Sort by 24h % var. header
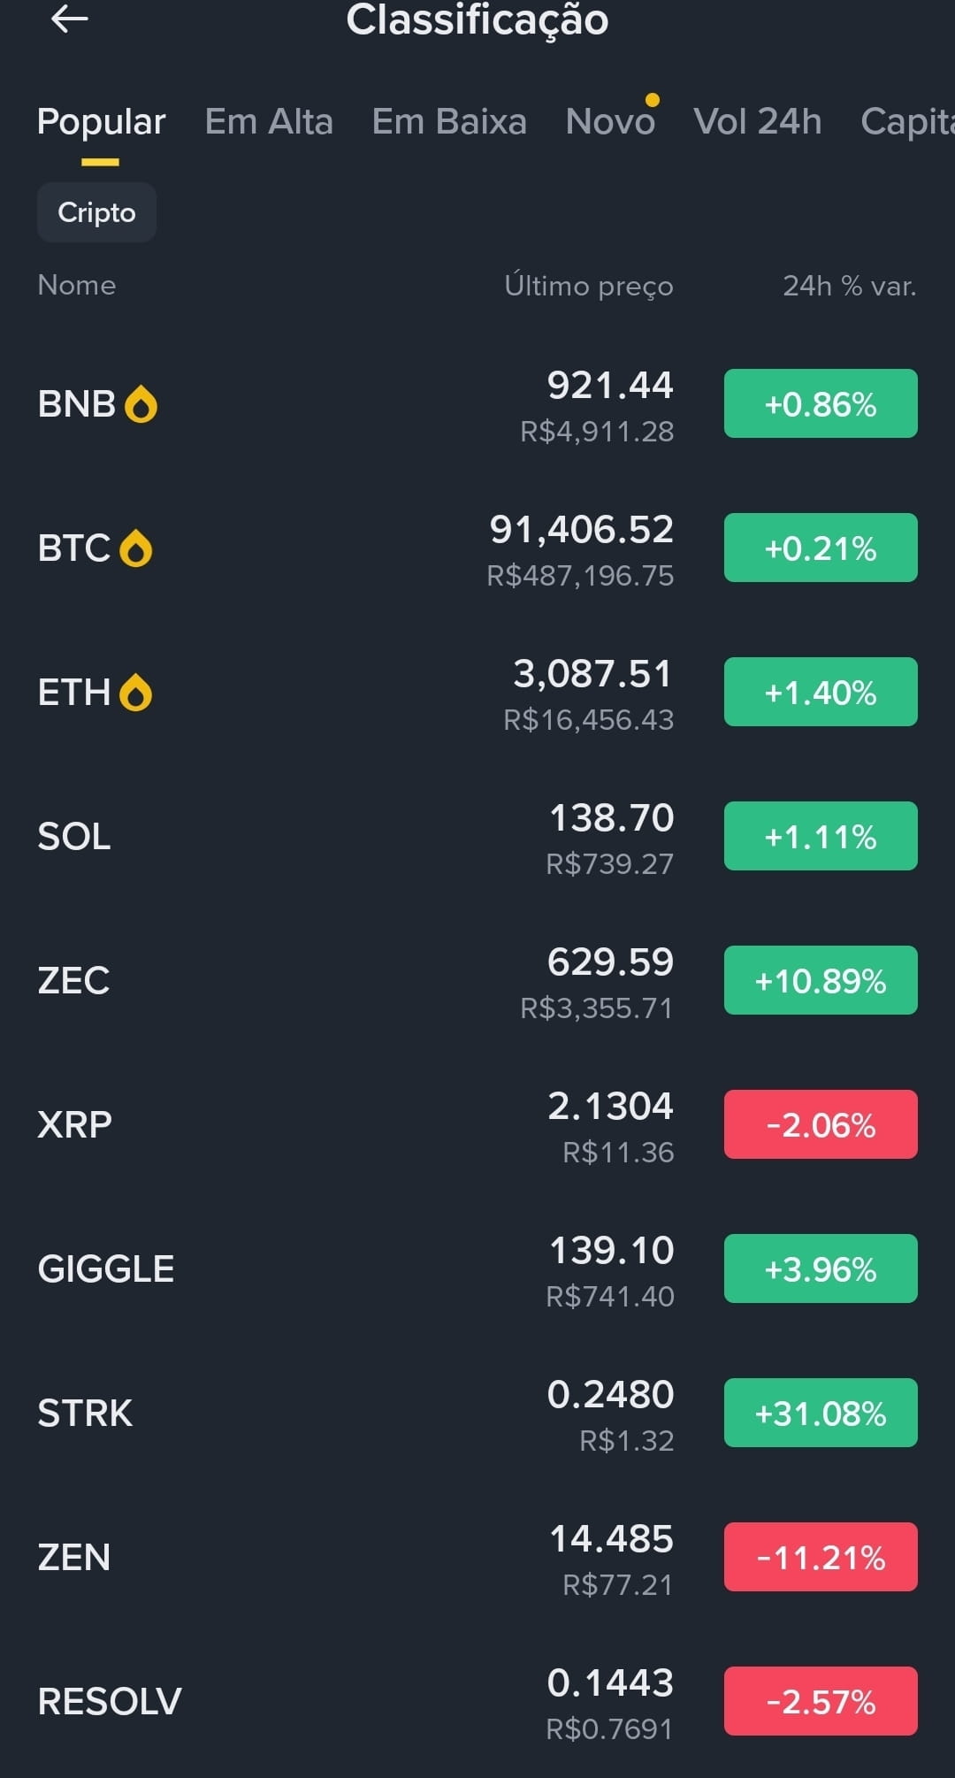 [850, 286]
